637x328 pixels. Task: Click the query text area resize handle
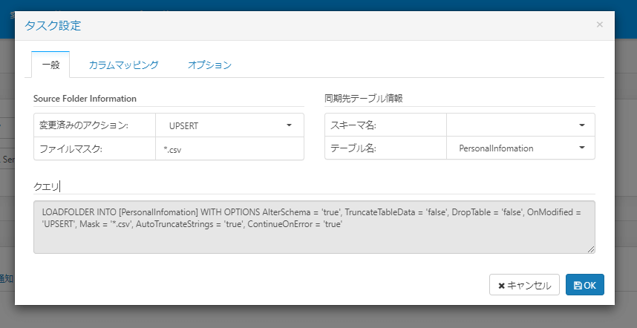[591, 249]
